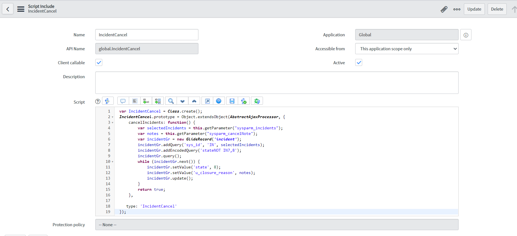The image size is (517, 236).
Task: Open editor help blue question icon
Action: click(x=219, y=101)
